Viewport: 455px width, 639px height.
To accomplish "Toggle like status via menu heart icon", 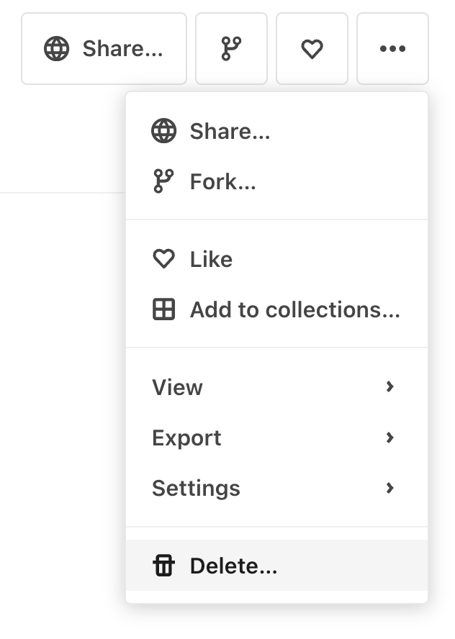I will click(164, 259).
